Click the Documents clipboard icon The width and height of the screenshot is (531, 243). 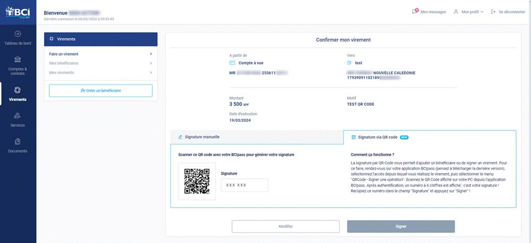point(18,142)
